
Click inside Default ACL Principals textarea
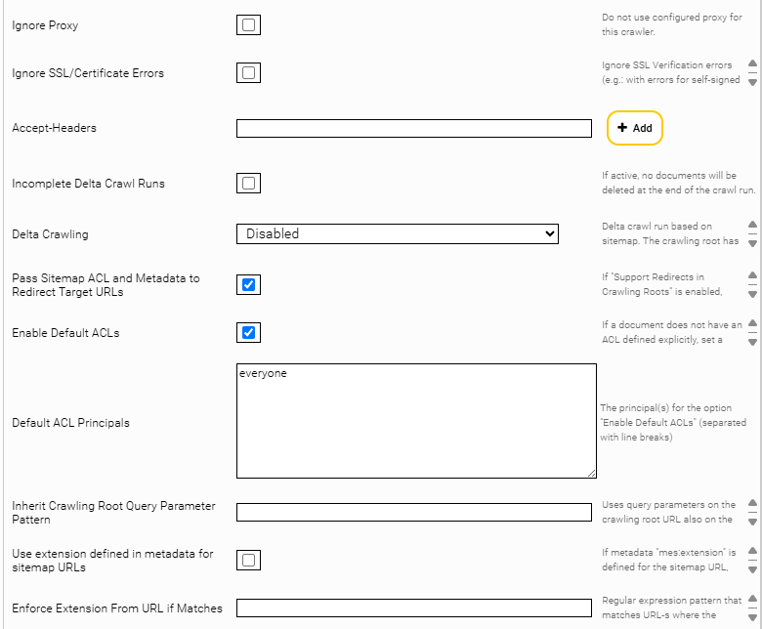pos(416,421)
